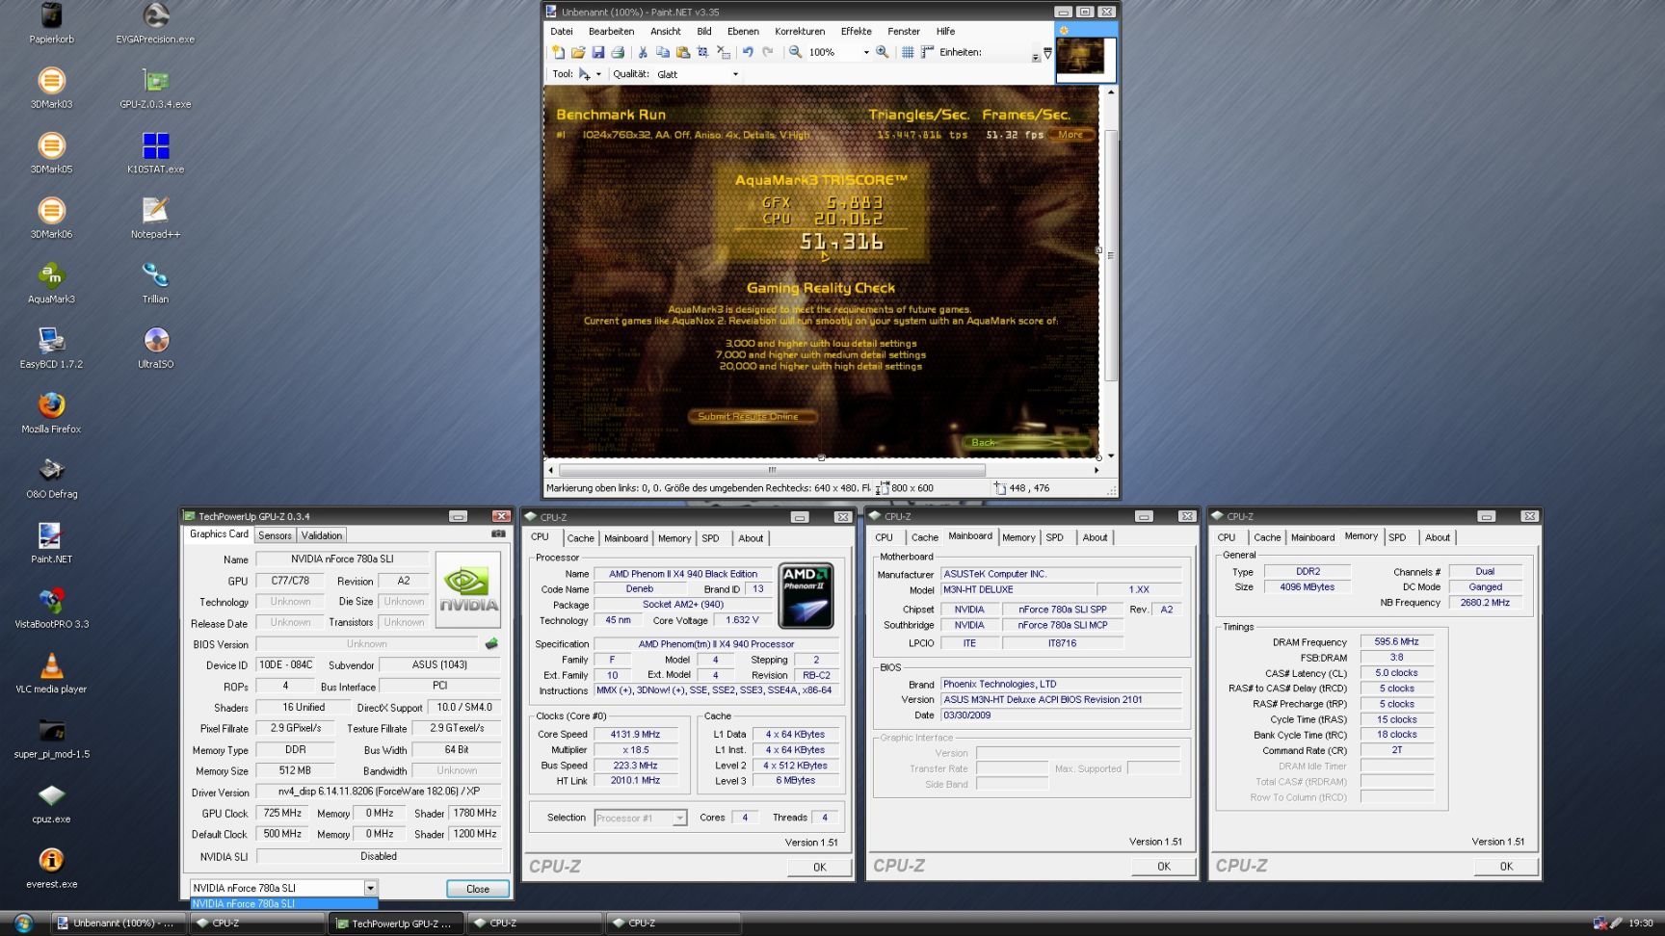The width and height of the screenshot is (1665, 936).
Task: Click the Zoom in magnifier in Paint.NET
Action: click(882, 52)
